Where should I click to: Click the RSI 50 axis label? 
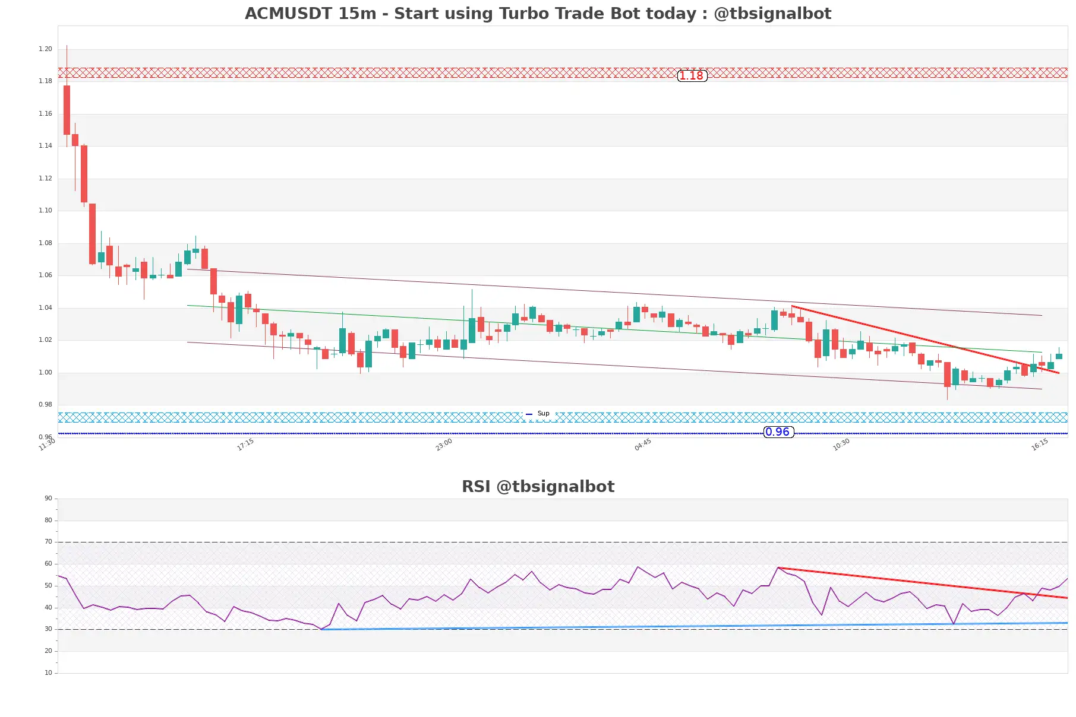pyautogui.click(x=48, y=586)
